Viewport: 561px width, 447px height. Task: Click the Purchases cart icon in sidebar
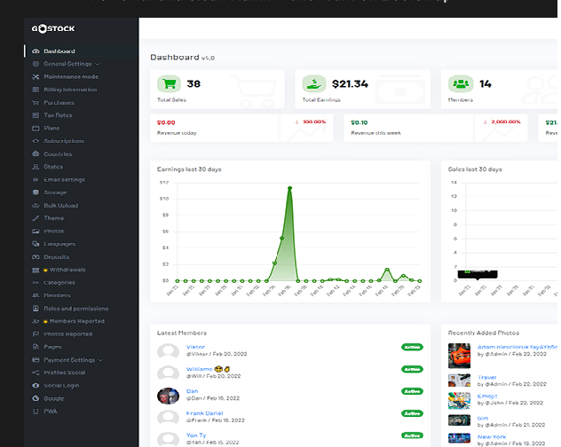36,103
